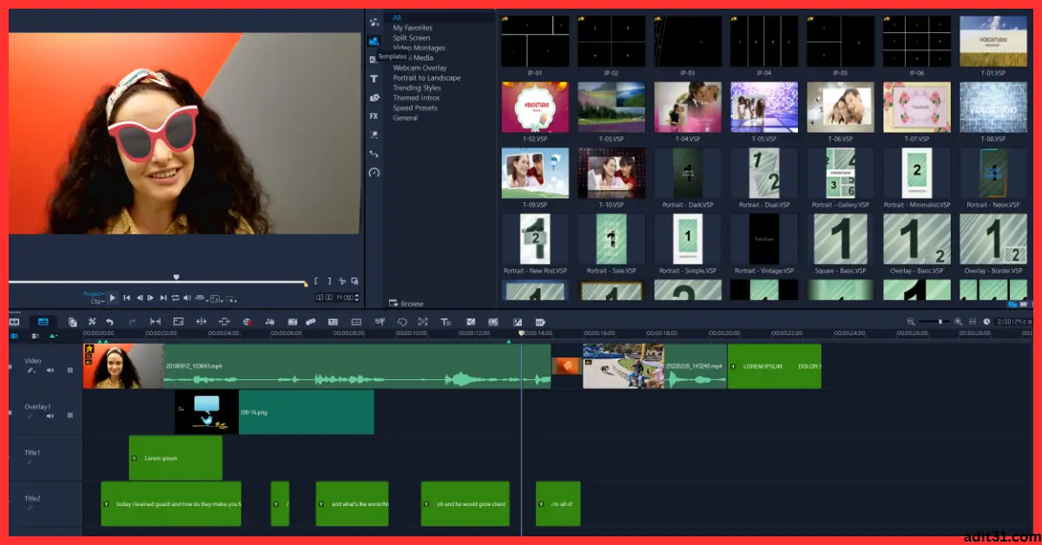
Task: Click the color wheel record icon in toolbar
Action: [x=247, y=322]
